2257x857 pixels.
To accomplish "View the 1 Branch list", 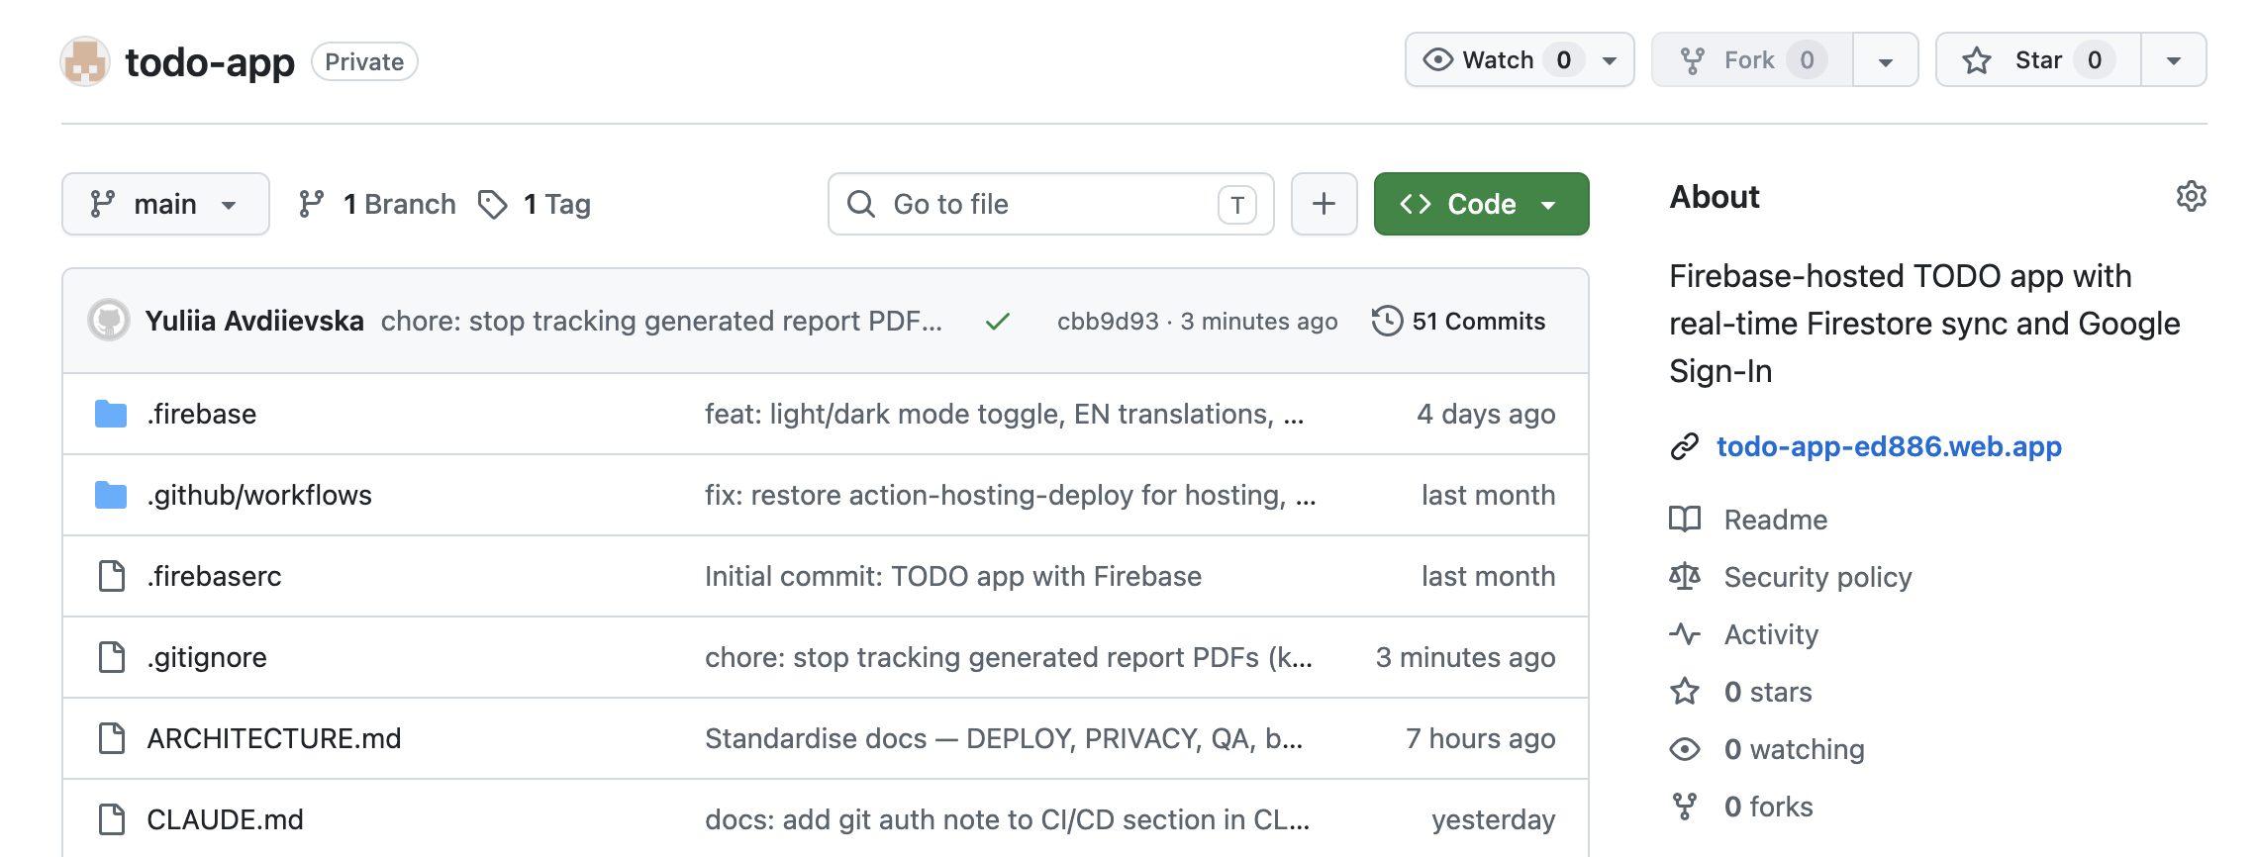I will 377,204.
